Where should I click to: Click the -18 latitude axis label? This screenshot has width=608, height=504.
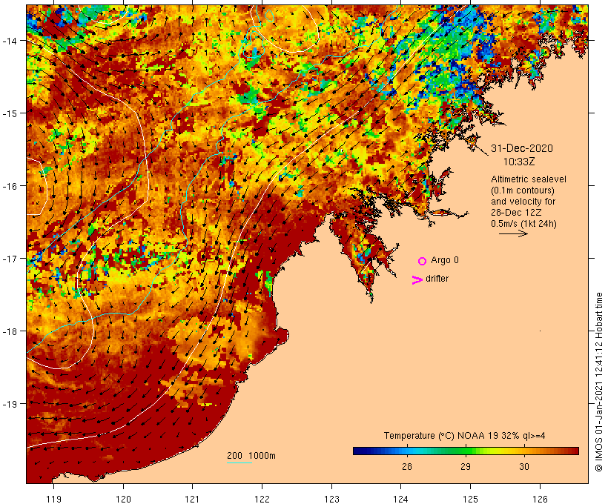pos(10,331)
